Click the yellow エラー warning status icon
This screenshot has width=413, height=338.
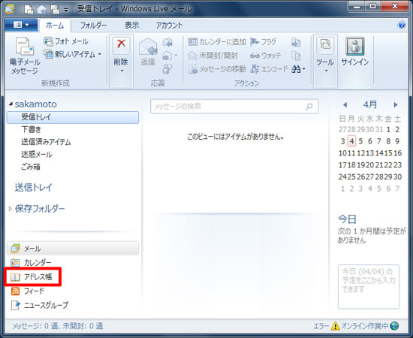335,326
